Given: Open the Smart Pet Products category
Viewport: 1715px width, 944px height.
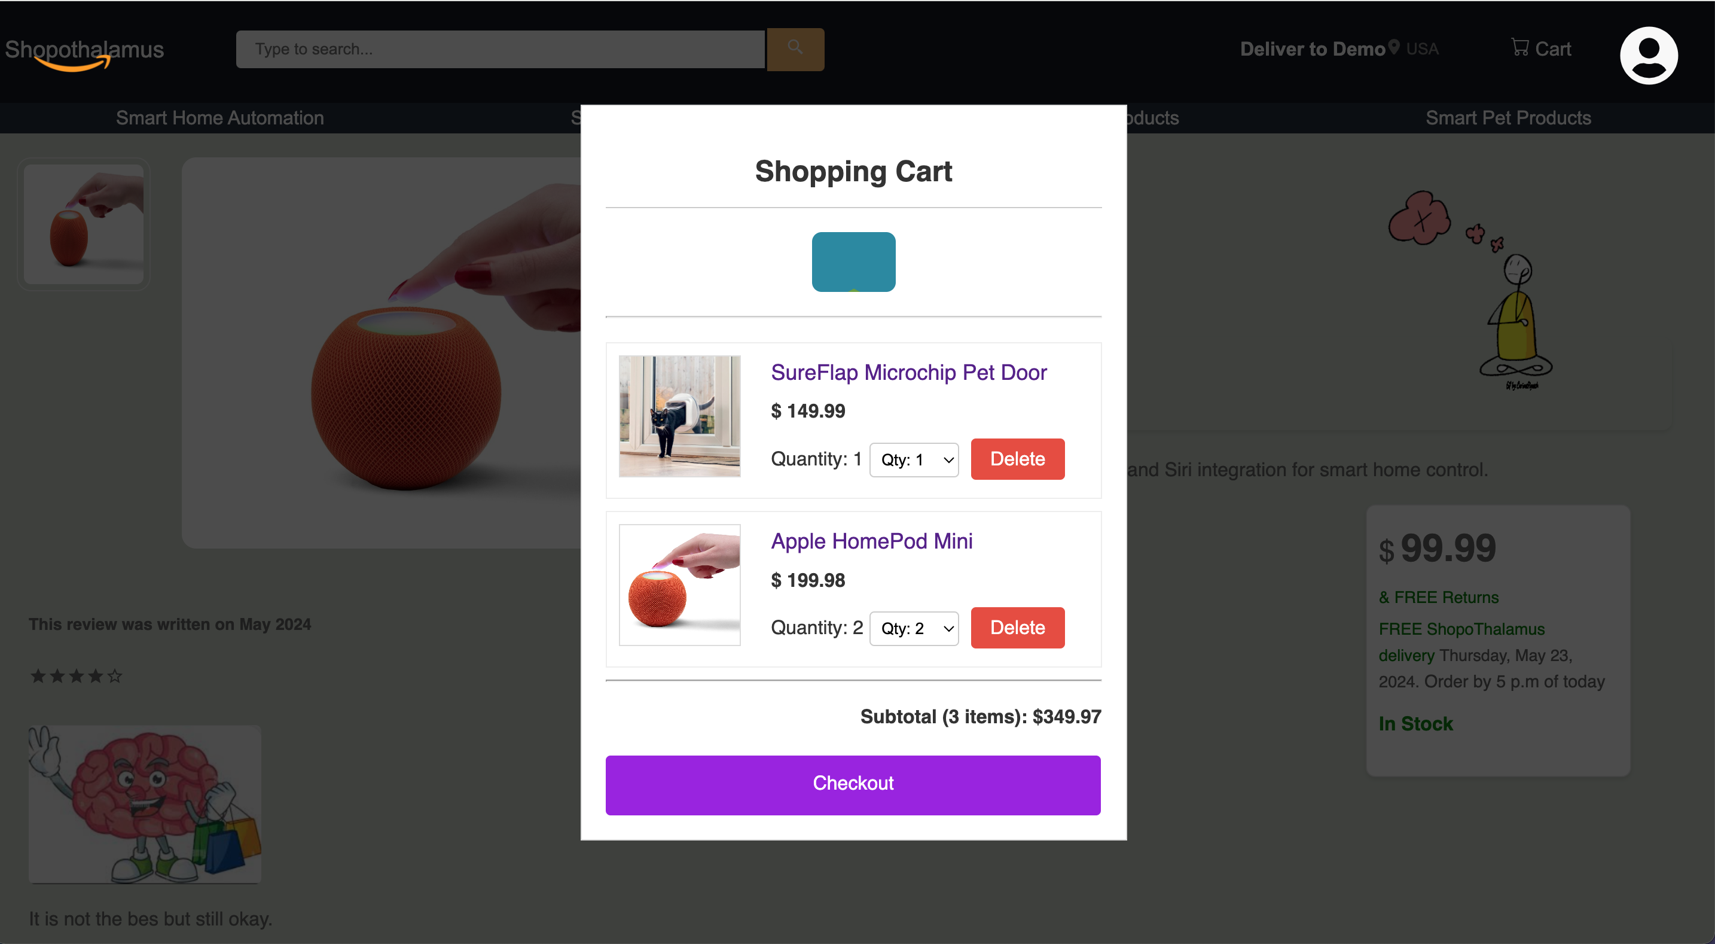Looking at the screenshot, I should click(x=1508, y=118).
